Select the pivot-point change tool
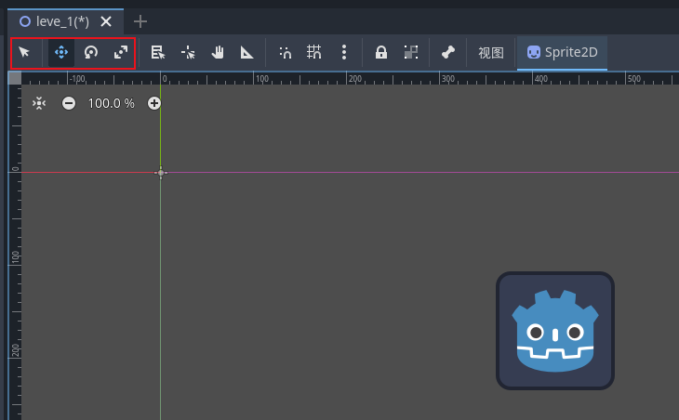The image size is (679, 420). click(x=188, y=53)
